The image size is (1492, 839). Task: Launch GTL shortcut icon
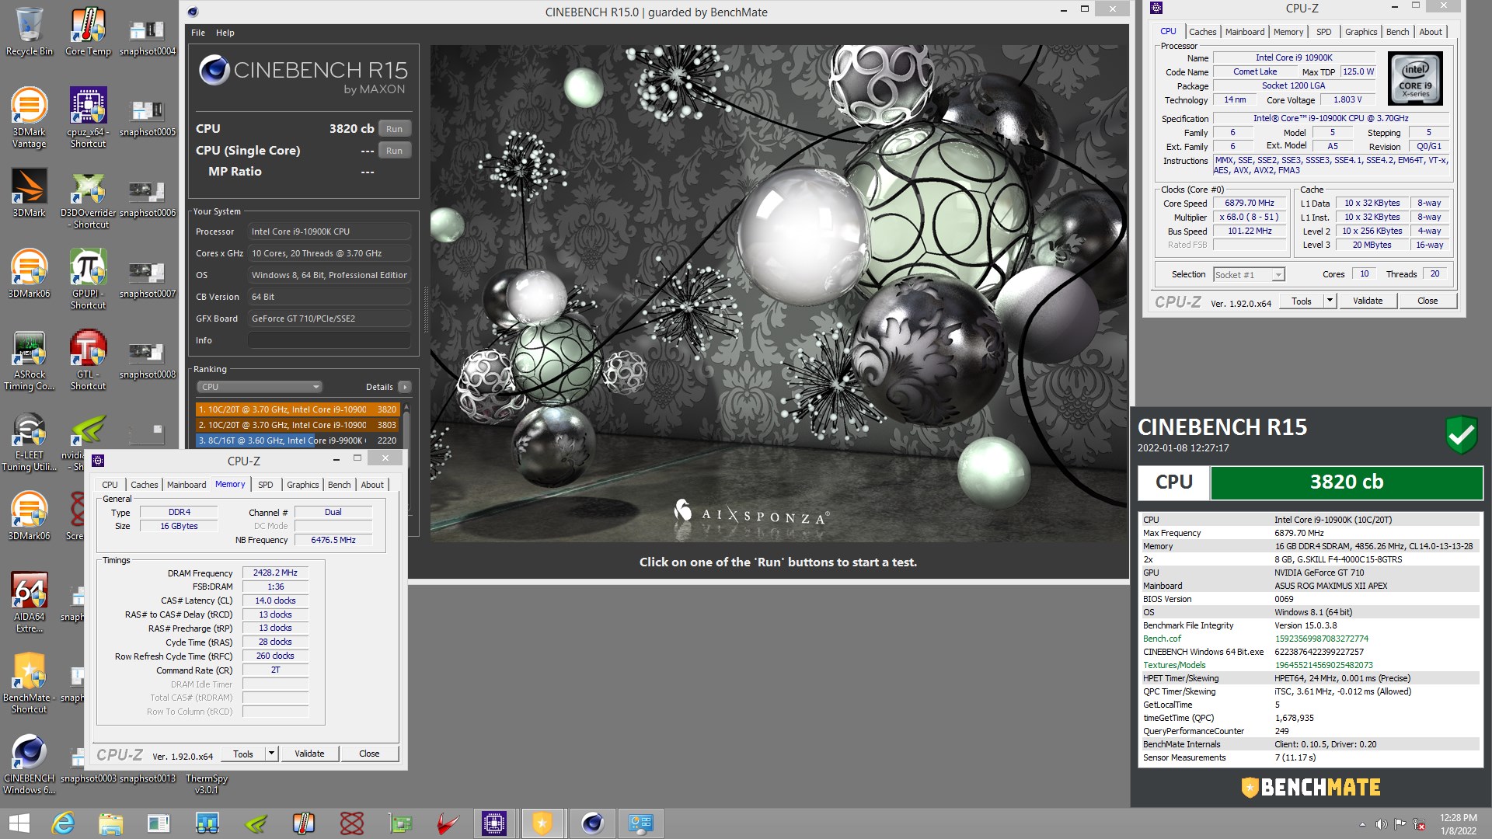[x=88, y=360]
